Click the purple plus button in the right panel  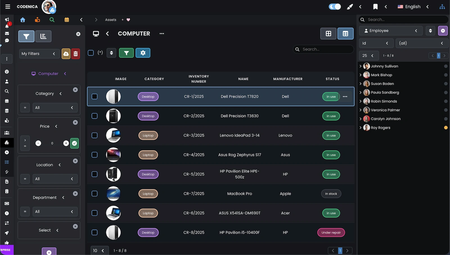click(x=443, y=31)
